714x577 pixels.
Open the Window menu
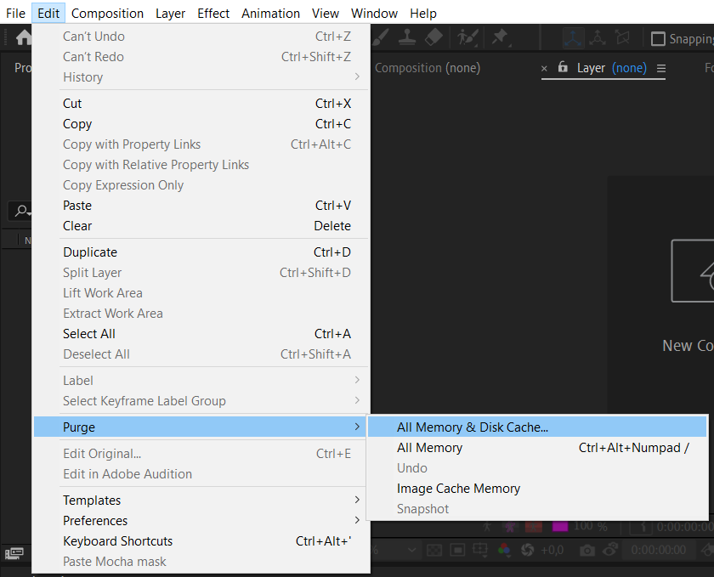click(374, 14)
